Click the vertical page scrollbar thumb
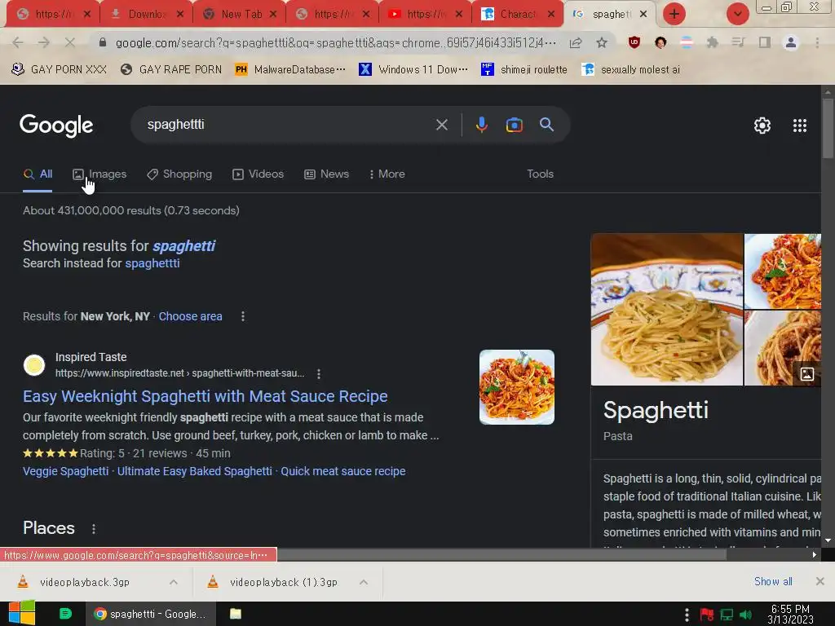This screenshot has height=626, width=835. tap(828, 128)
